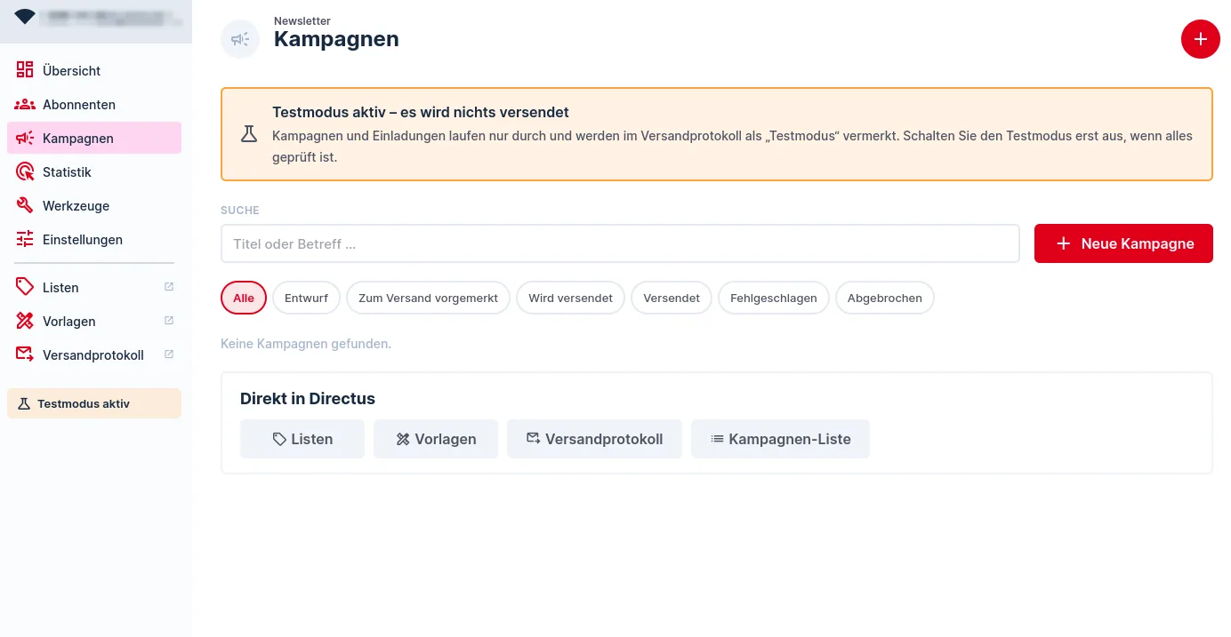This screenshot has width=1231, height=637.
Task: Click Versandprotokoll button under Direkt in Directus
Action: click(594, 439)
